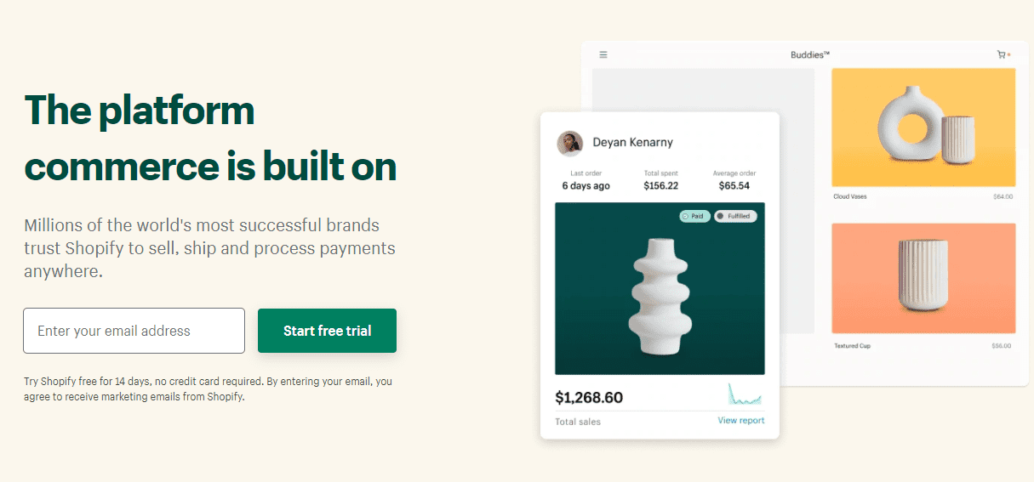Open the shopping cart icon in the Buddies header
This screenshot has width=1034, height=482.
click(x=1002, y=54)
